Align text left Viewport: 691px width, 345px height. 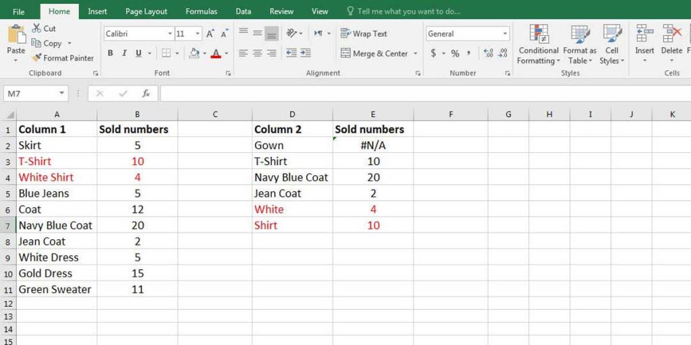243,53
